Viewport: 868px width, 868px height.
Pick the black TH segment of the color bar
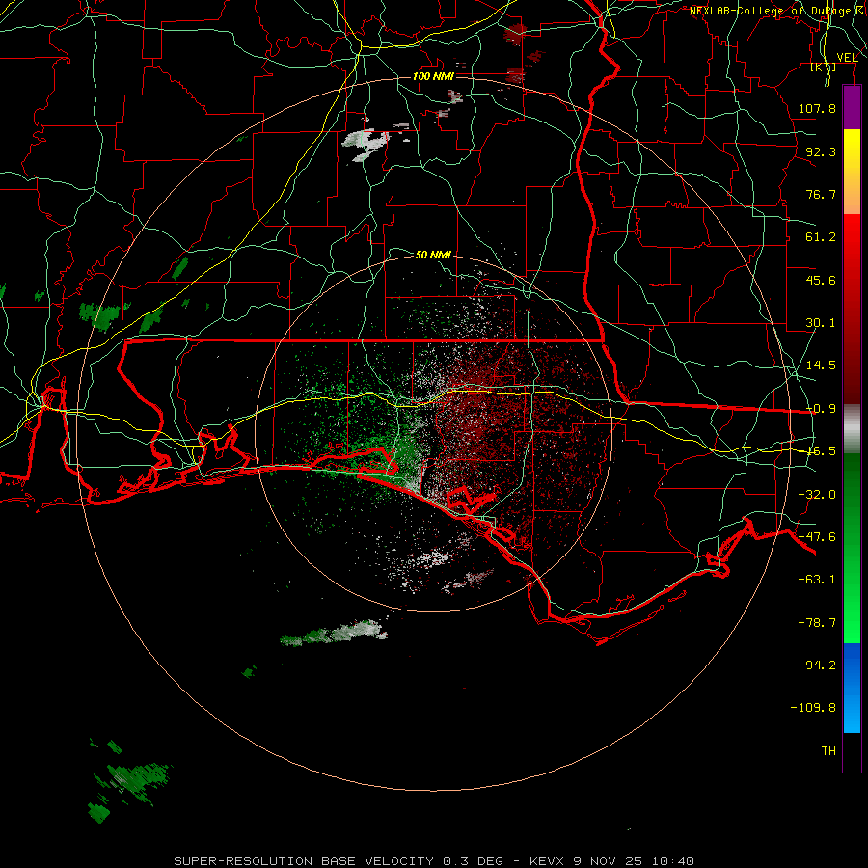pos(852,752)
